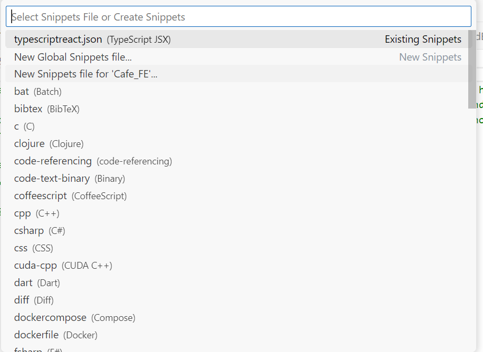Click the Select Snippets File input field
The width and height of the screenshot is (483, 352).
pos(239,17)
